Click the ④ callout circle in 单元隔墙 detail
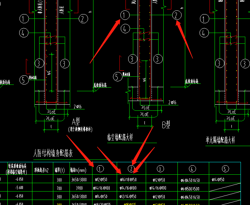 pos(204,33)
